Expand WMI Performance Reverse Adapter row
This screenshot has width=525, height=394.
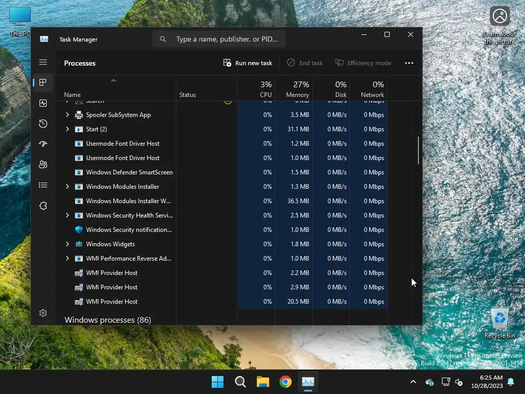coord(67,259)
